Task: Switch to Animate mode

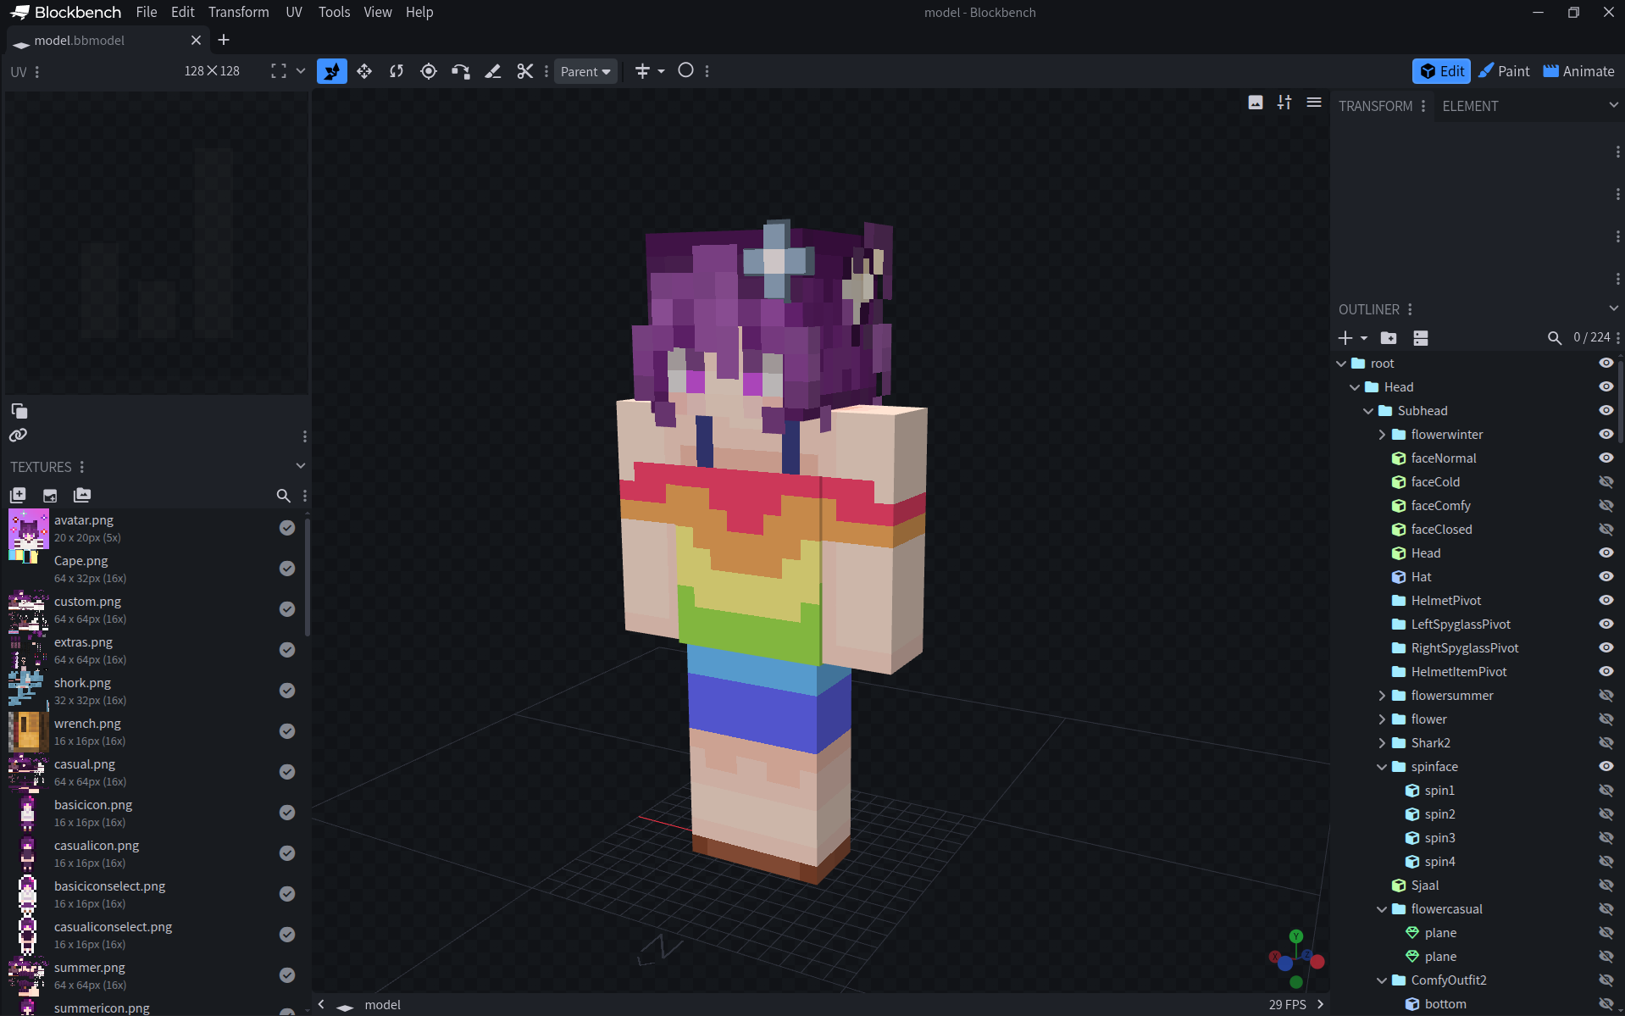Action: (1578, 71)
